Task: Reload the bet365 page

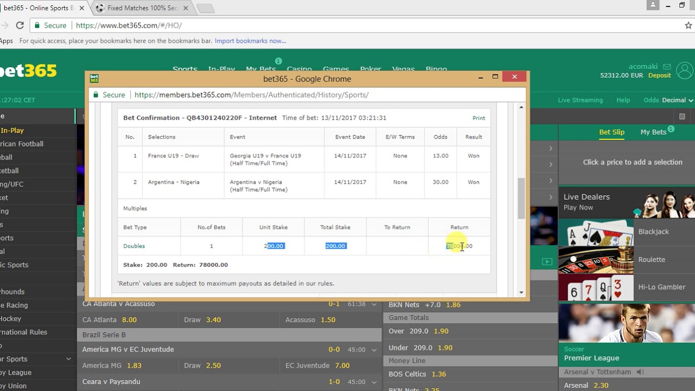Action: pyautogui.click(x=20, y=26)
